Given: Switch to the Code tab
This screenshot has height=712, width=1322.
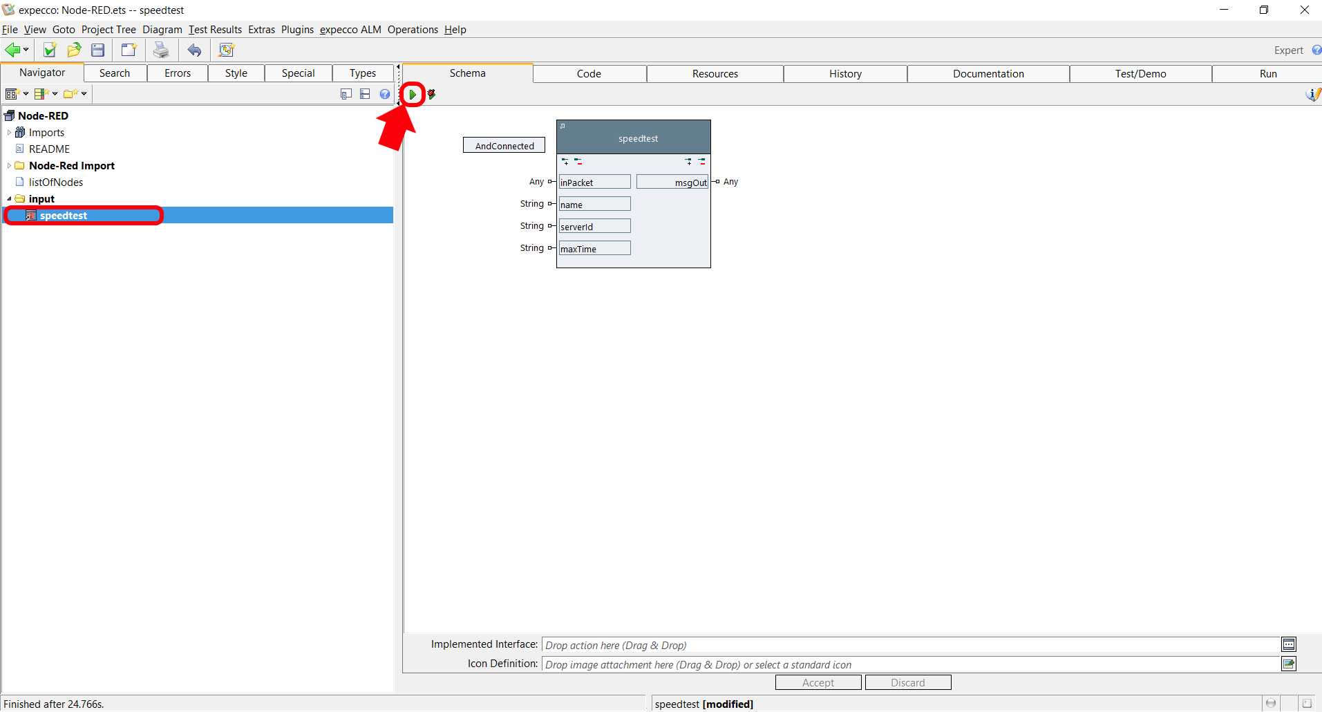Looking at the screenshot, I should [x=589, y=74].
